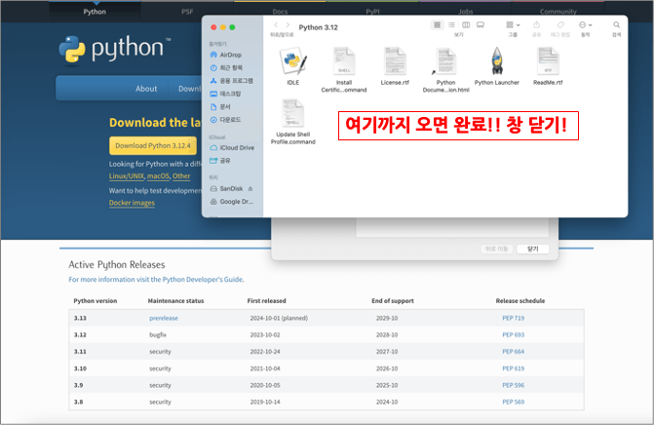The width and height of the screenshot is (654, 425).
Task: Open Community tab on website
Action: pyautogui.click(x=558, y=12)
